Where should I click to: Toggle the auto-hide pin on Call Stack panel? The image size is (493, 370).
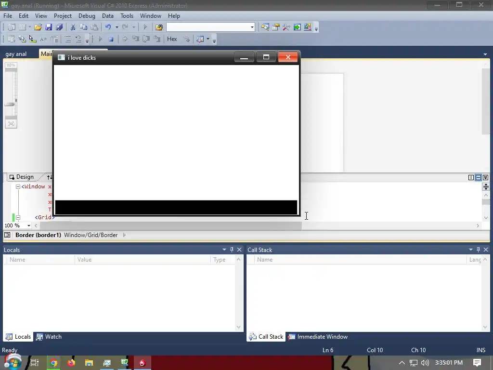(478, 250)
